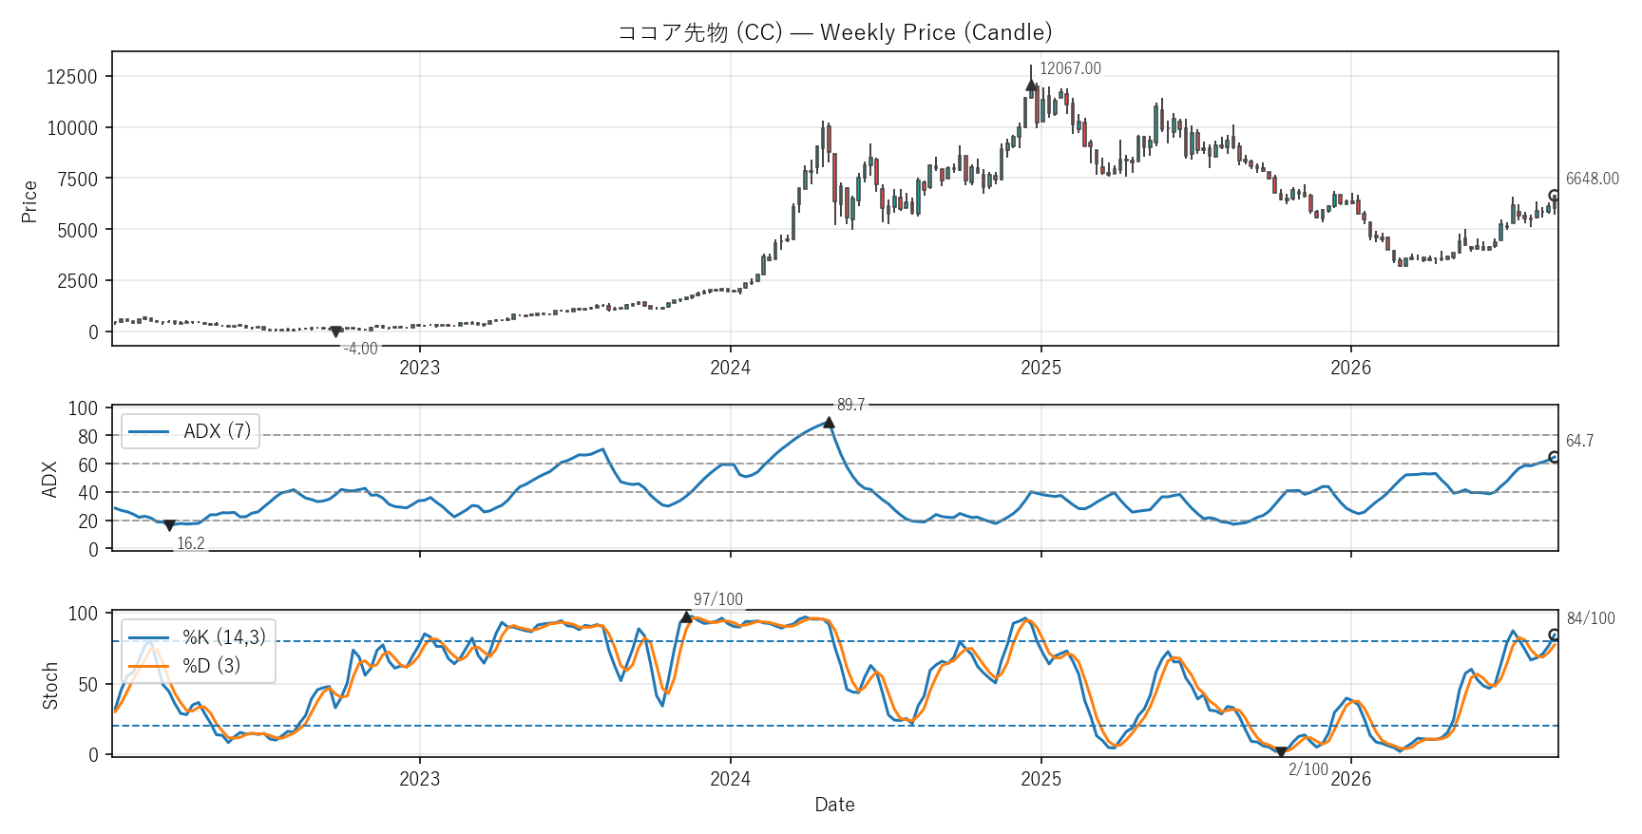Select the 2026 date label under the Stoch chart

(x=1351, y=779)
